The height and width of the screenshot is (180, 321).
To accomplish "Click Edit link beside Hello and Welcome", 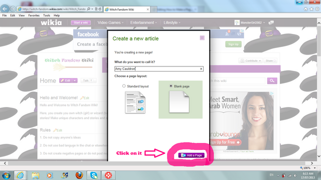I will click(85, 98).
